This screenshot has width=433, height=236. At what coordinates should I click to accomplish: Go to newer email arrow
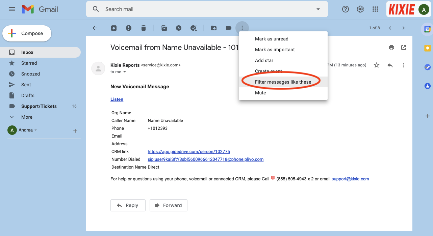pyautogui.click(x=390, y=28)
